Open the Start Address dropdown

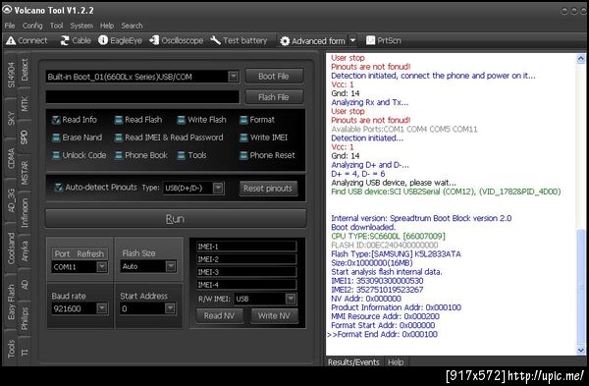pyautogui.click(x=170, y=308)
